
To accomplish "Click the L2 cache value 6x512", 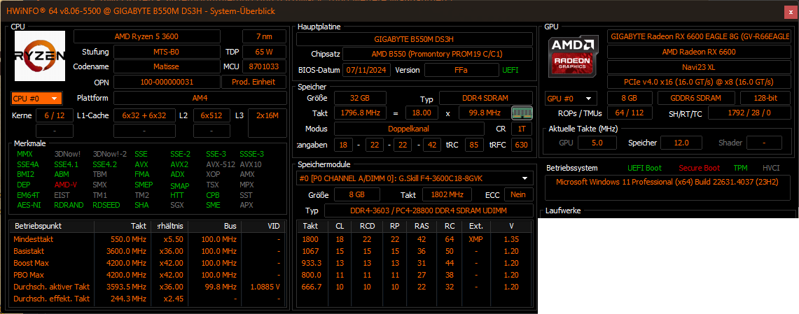I will 211,115.
